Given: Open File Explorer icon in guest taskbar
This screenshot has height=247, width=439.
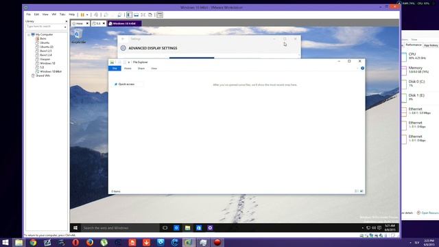Looking at the screenshot, I should pos(187,228).
